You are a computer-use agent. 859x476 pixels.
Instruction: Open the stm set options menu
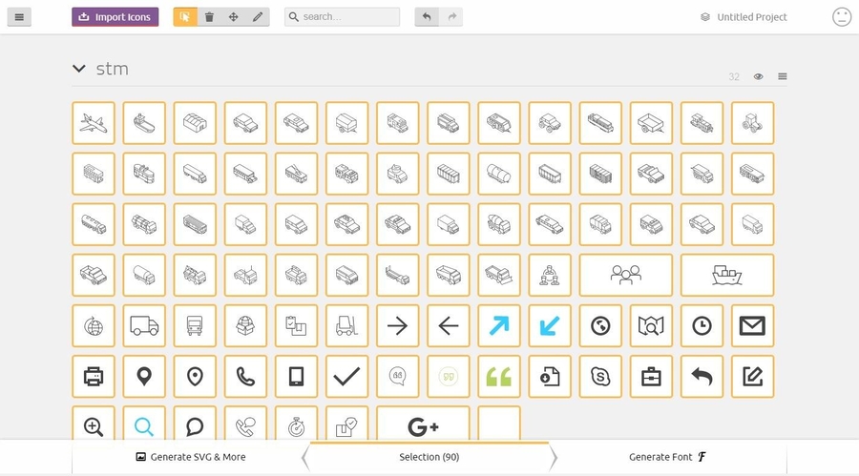tap(783, 76)
